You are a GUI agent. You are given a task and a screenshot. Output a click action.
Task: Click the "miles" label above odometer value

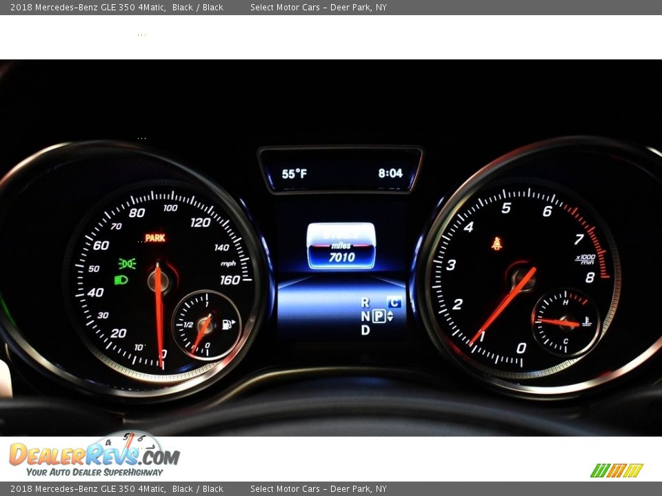point(341,245)
